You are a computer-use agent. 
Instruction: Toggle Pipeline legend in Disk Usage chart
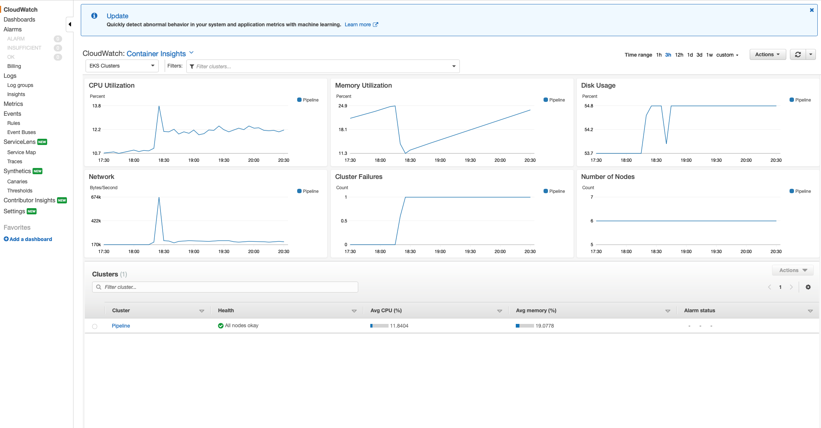point(800,100)
